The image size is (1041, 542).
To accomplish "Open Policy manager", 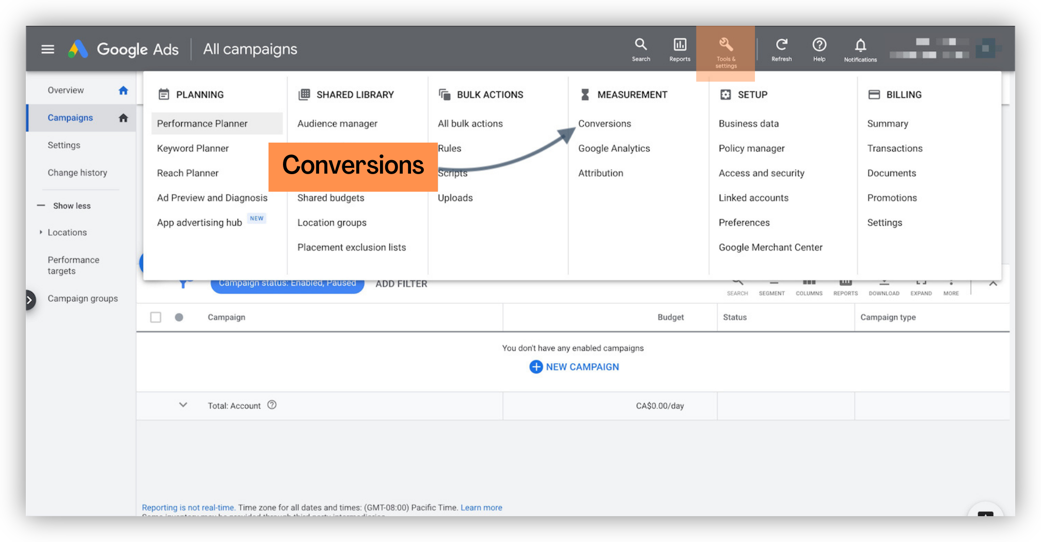I will click(751, 148).
